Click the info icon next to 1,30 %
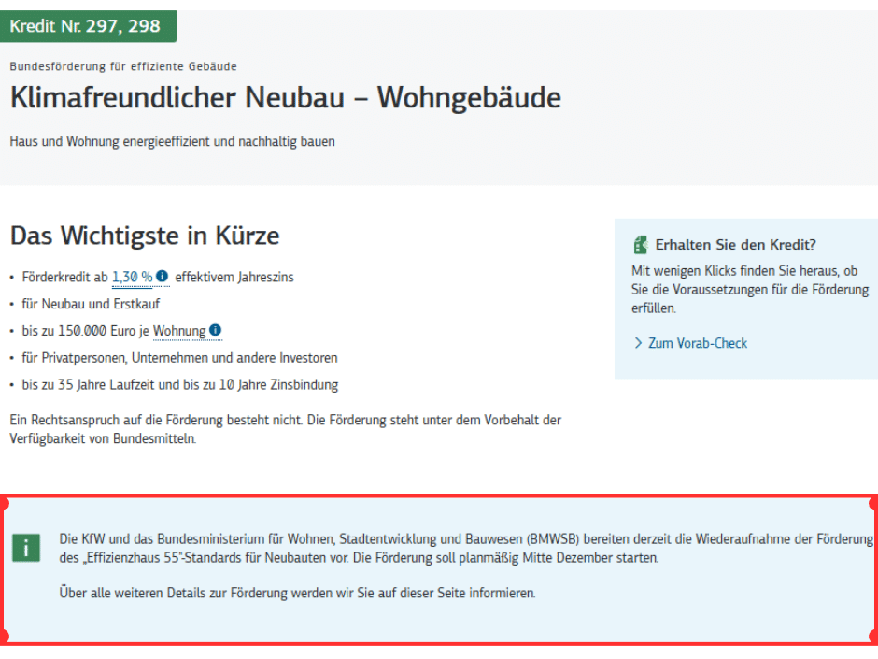The height and width of the screenshot is (659, 878). 163,277
